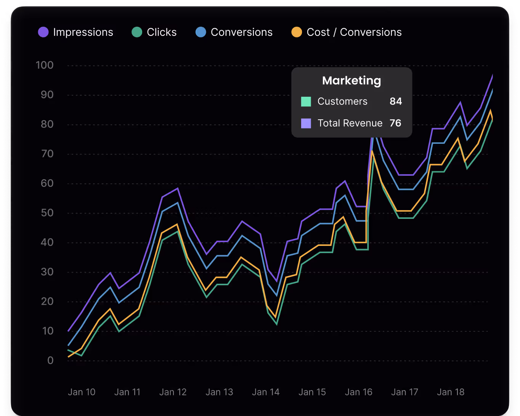
Task: Click the purple Total Revenue square
Action: pos(306,123)
